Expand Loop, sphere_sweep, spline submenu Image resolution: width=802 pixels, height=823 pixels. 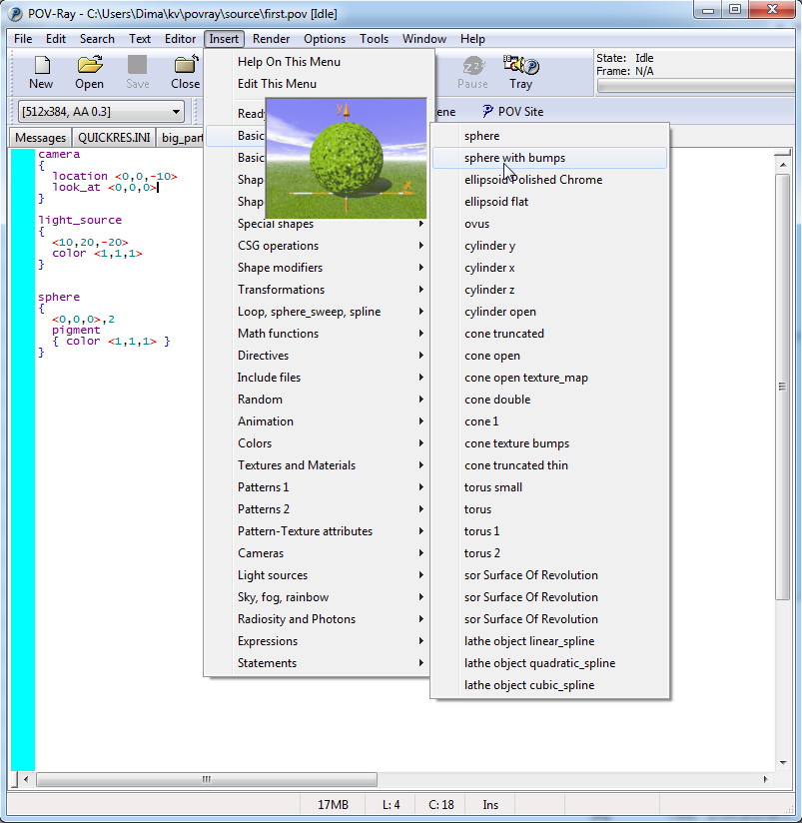(x=318, y=312)
